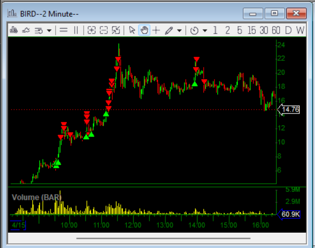Minimize the BIRD chart window
The height and width of the screenshot is (248, 315).
click(253, 13)
